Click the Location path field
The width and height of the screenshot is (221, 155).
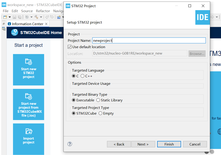139,53
